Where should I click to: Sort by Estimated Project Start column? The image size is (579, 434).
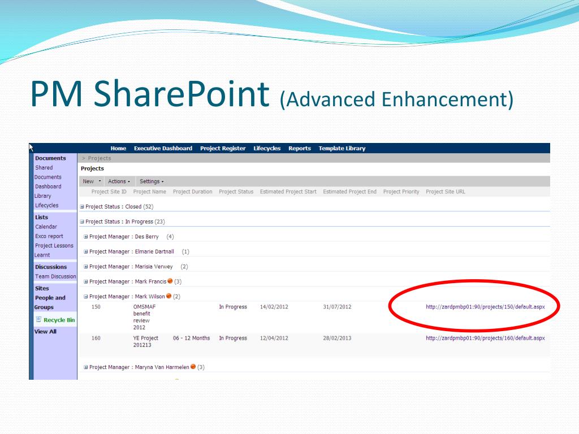click(288, 192)
